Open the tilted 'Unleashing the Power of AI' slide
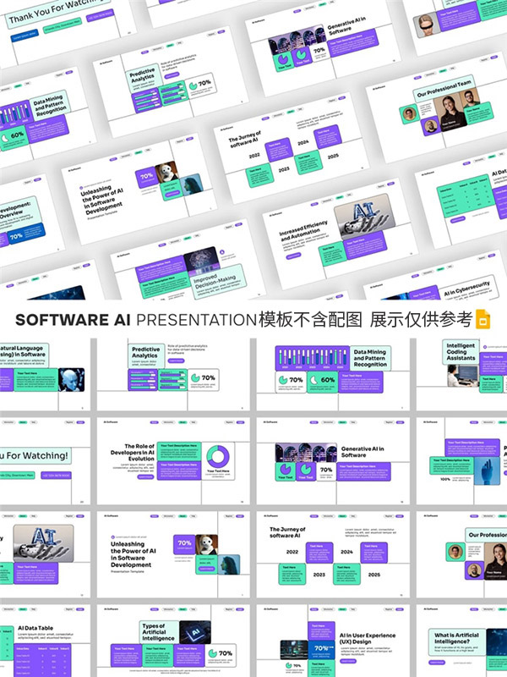 click(x=138, y=190)
